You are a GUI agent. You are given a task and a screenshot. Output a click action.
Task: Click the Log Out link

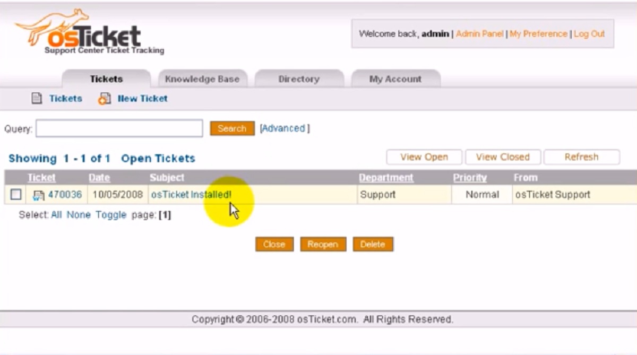589,33
